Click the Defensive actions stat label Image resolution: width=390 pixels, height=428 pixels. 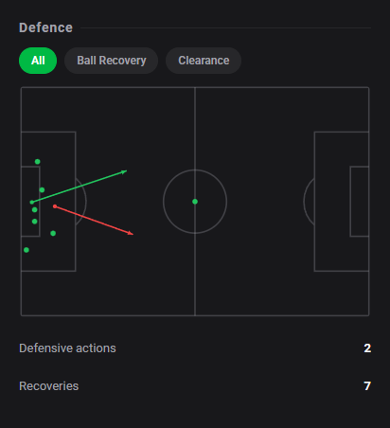point(67,348)
